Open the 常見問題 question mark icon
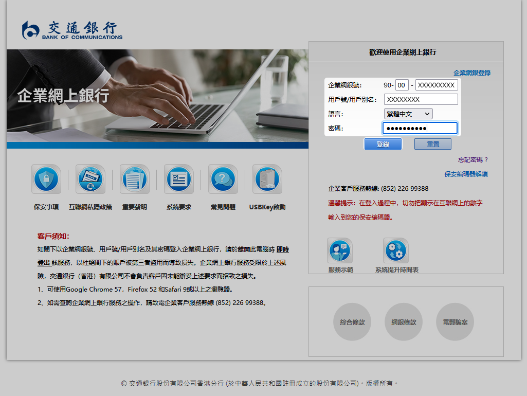The height and width of the screenshot is (396, 527). coord(223,179)
